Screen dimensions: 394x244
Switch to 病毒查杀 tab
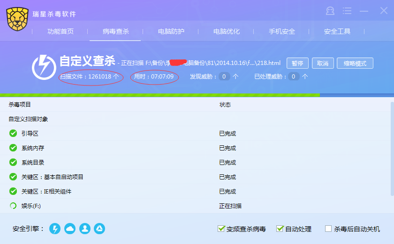pos(115,31)
